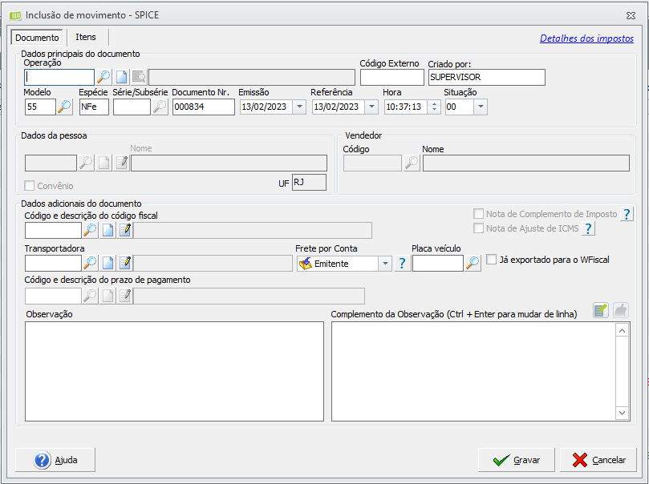Check Nota de Complemento de Imposto
This screenshot has height=484, width=649.
click(x=478, y=214)
